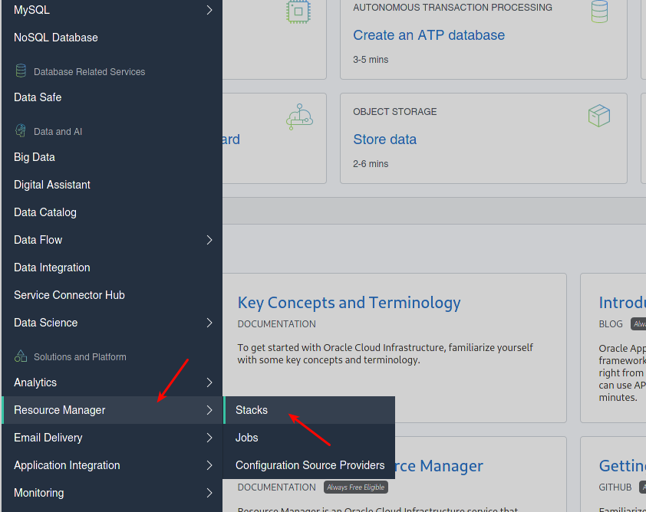Image resolution: width=646 pixels, height=512 pixels.
Task: Expand the Analytics submenu chevron
Action: (209, 382)
